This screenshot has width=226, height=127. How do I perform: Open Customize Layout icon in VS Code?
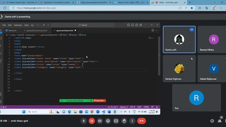[141, 25]
